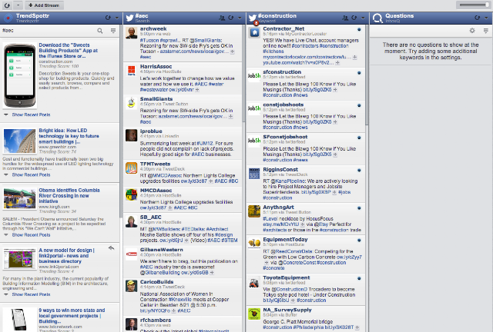Click the TrendSpottr logo icon in header

point(8,18)
